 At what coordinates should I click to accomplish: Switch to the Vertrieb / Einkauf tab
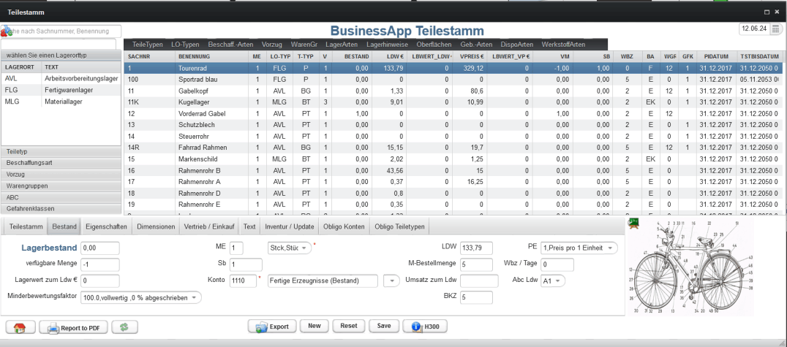209,226
